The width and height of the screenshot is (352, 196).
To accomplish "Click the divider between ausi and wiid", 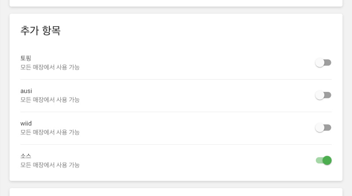I will [176, 112].
